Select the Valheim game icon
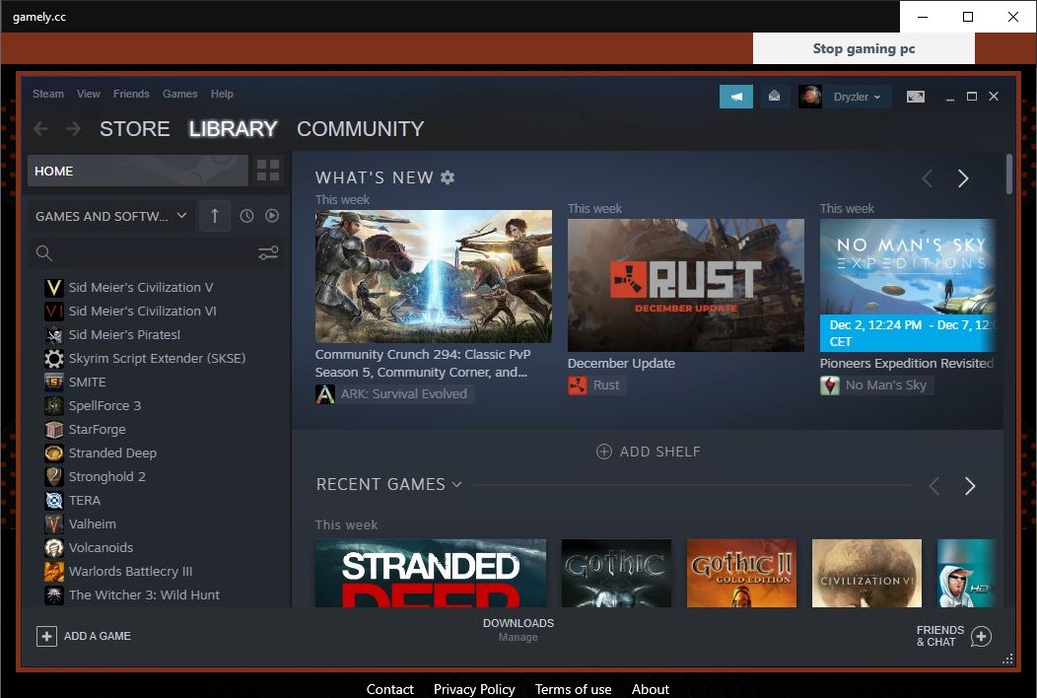The height and width of the screenshot is (698, 1037). [54, 524]
